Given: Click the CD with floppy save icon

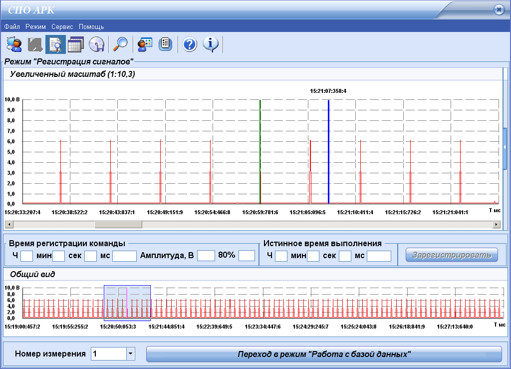Looking at the screenshot, I should (96, 44).
